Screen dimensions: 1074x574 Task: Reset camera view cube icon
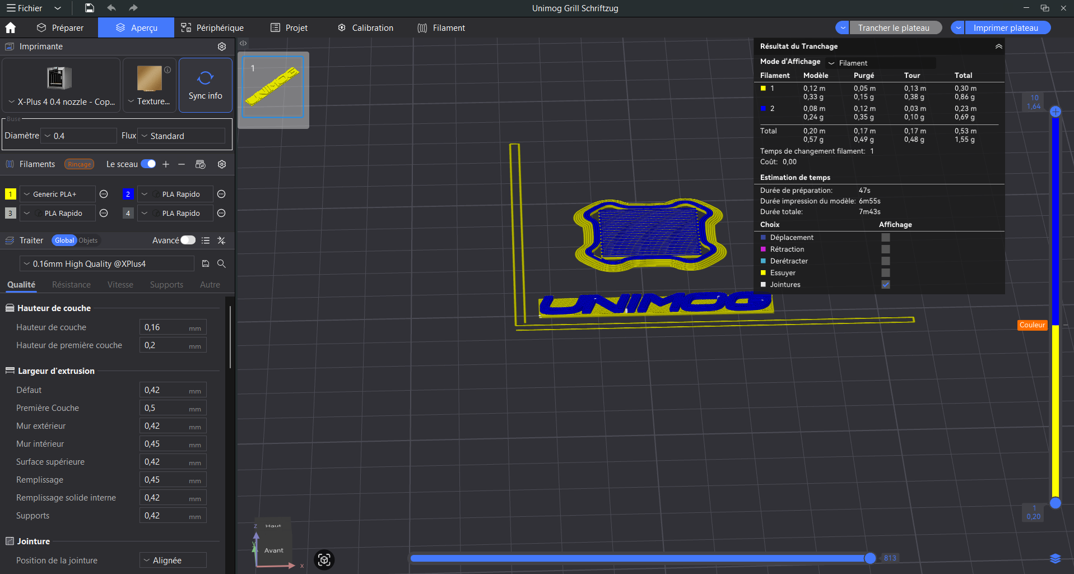point(324,559)
